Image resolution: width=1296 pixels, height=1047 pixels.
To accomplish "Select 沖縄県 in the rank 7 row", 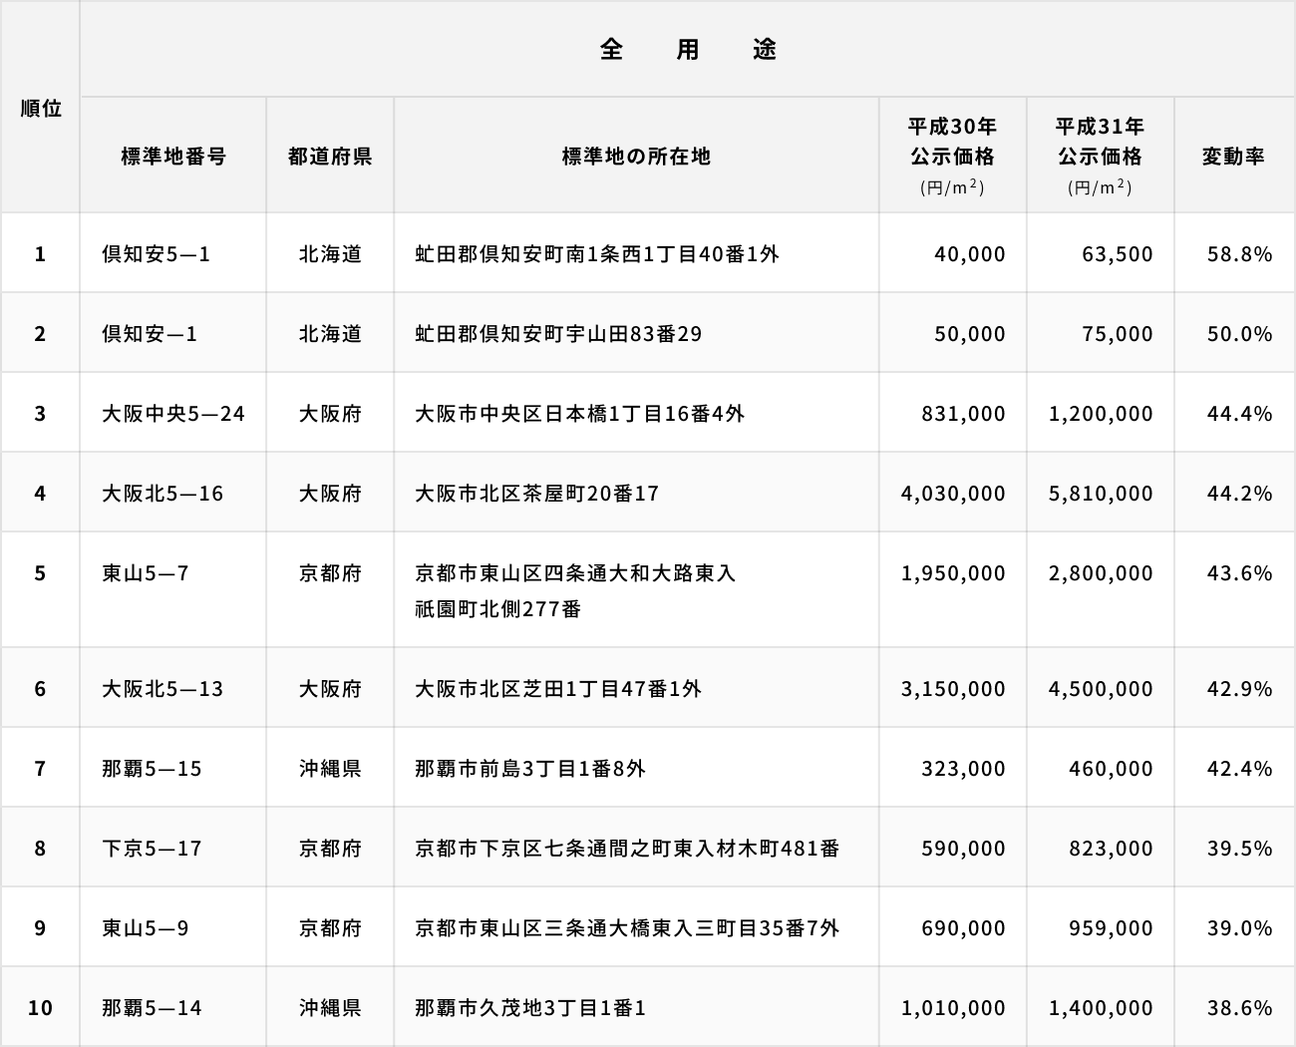I will click(x=330, y=769).
